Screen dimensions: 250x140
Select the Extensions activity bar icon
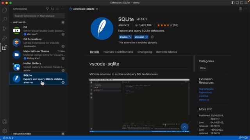tap(5, 47)
